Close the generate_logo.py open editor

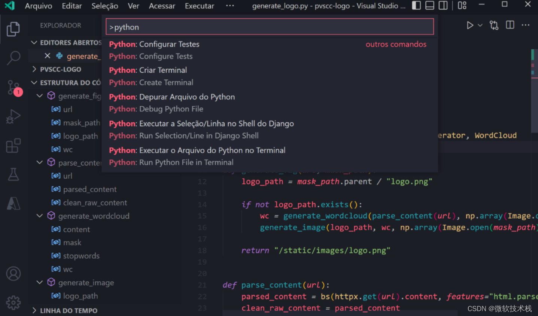pos(47,56)
